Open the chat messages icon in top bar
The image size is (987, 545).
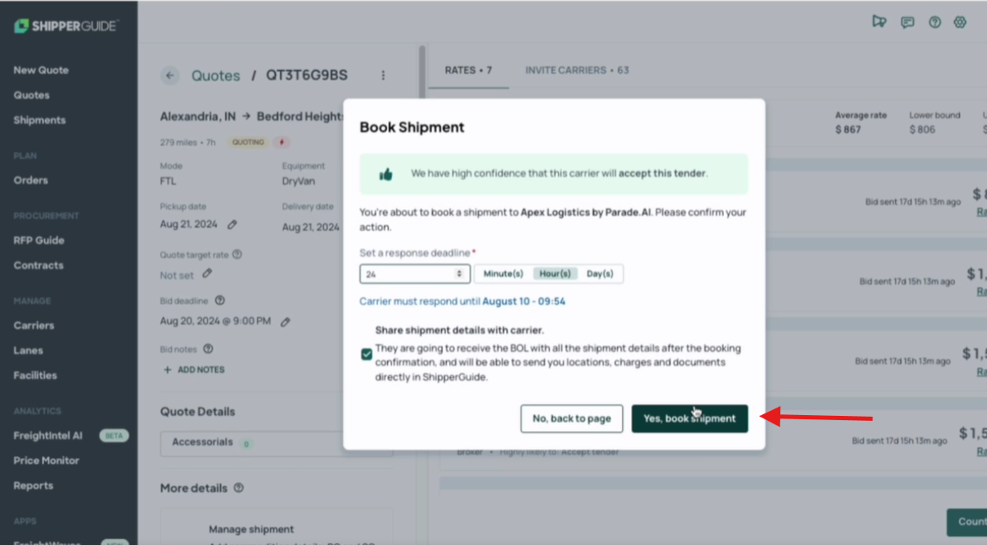907,23
